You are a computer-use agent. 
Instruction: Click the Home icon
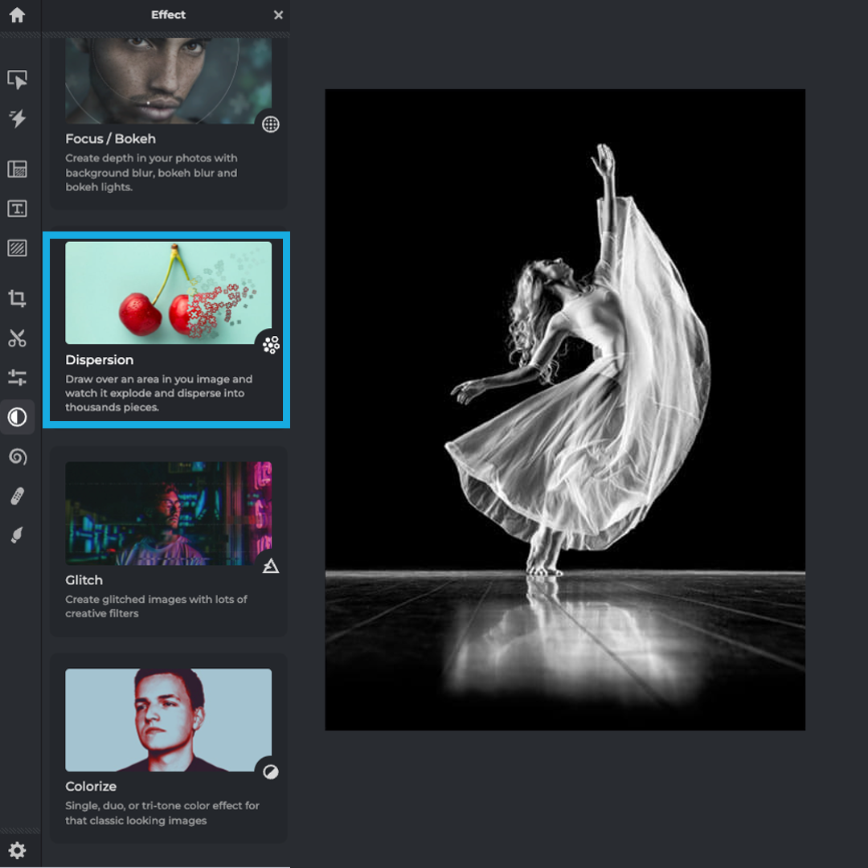(x=18, y=15)
